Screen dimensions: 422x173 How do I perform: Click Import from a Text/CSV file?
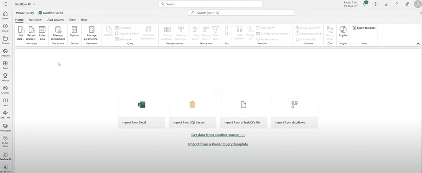point(243,110)
